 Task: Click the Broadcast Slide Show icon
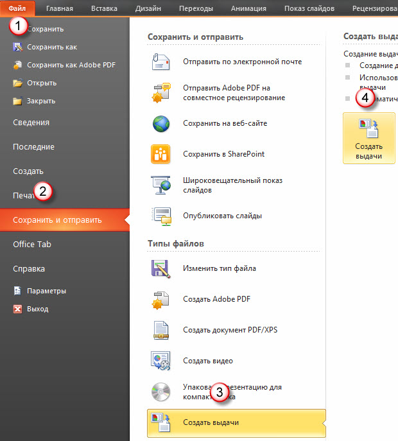pyautogui.click(x=160, y=185)
